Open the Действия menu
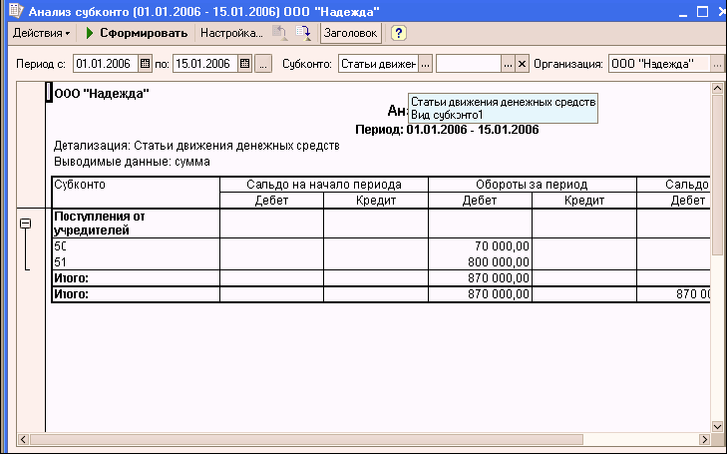Viewport: 727px width, 454px height. click(x=41, y=33)
